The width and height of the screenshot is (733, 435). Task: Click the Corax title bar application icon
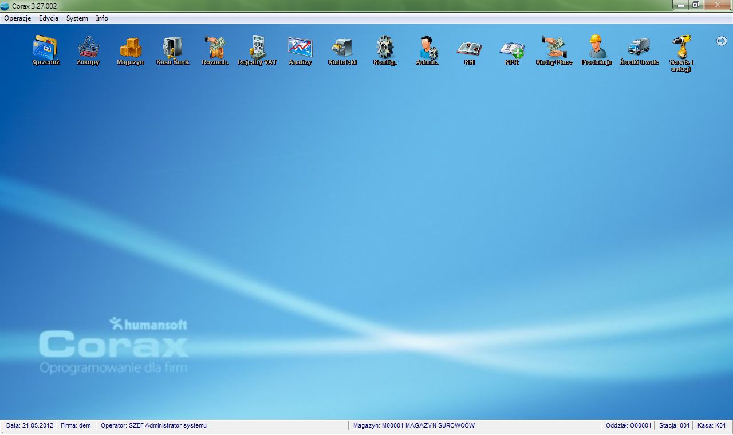click(x=5, y=5)
